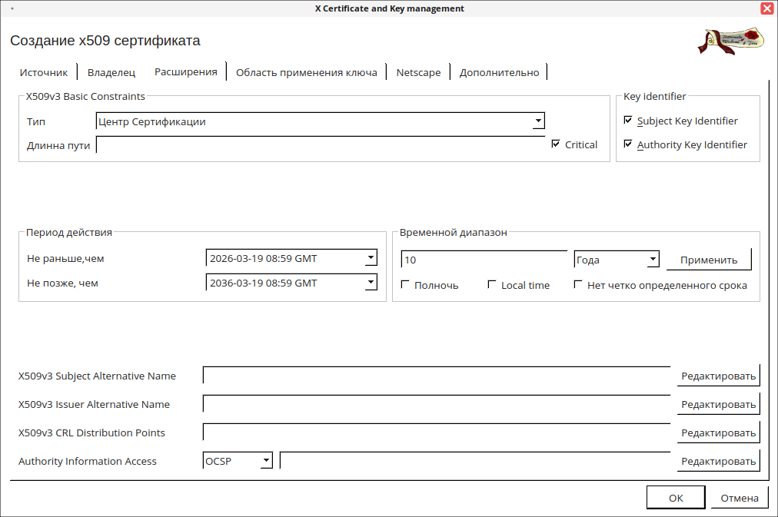Open the Тип dropdown list
778x517 pixels.
(538, 121)
